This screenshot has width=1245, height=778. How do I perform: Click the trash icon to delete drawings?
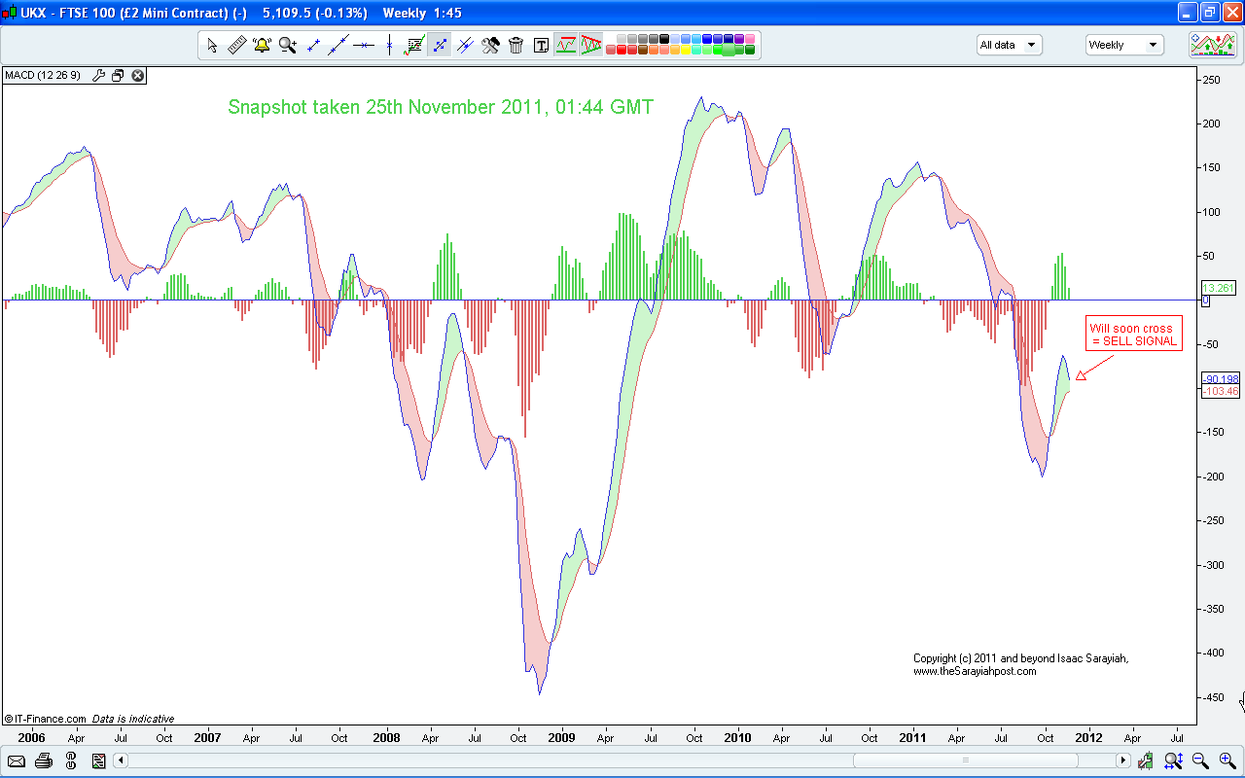click(516, 44)
